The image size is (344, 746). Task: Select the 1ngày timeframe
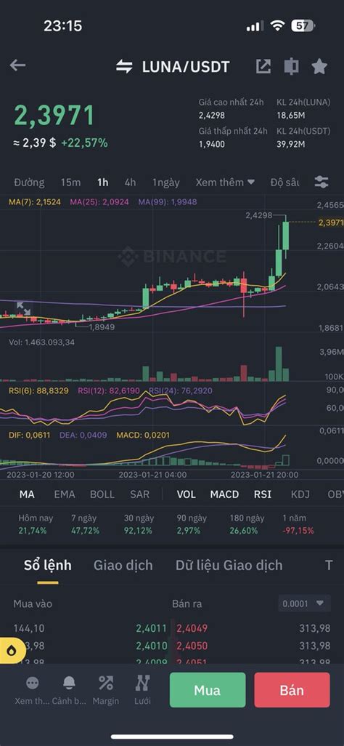pos(165,183)
